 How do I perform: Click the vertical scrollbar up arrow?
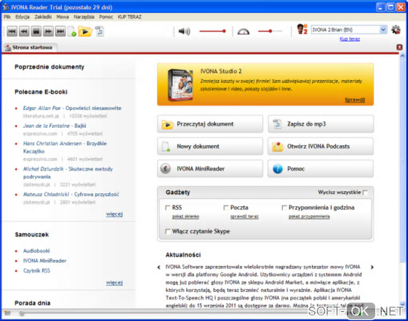coord(402,55)
